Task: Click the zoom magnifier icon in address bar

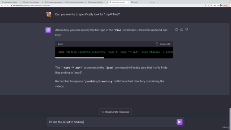Action: point(205,5)
